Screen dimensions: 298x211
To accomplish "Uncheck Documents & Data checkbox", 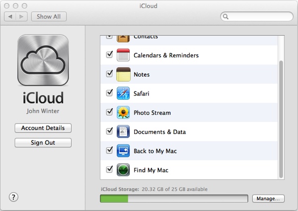I will click(109, 131).
